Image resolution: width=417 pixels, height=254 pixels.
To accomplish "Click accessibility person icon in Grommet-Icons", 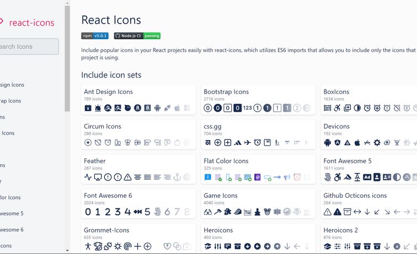I will [x=88, y=246].
